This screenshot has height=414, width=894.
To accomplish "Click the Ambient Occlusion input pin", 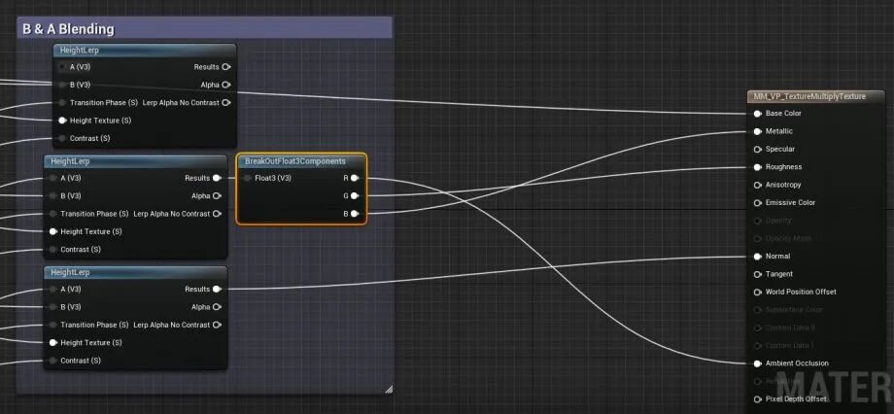I will (x=758, y=363).
